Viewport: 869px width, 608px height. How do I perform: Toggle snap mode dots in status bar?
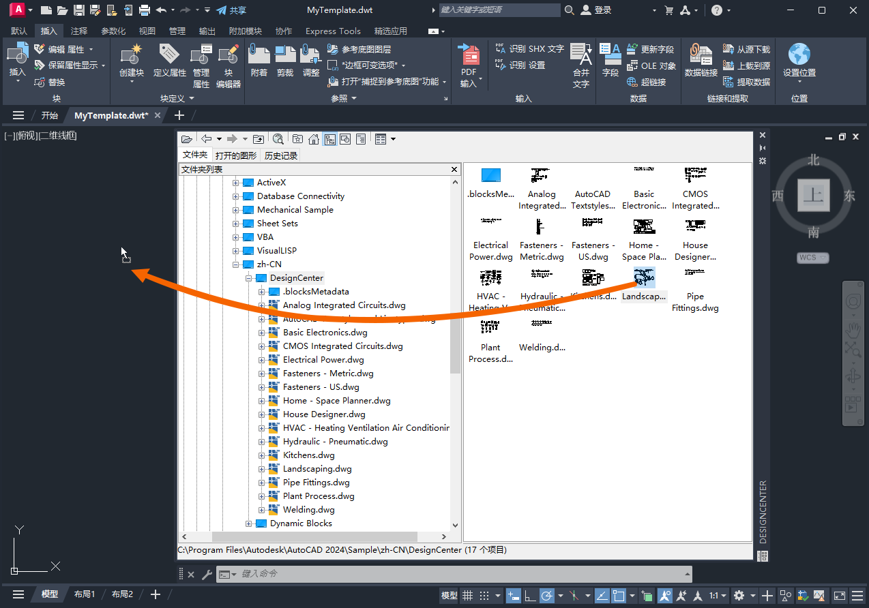point(484,595)
